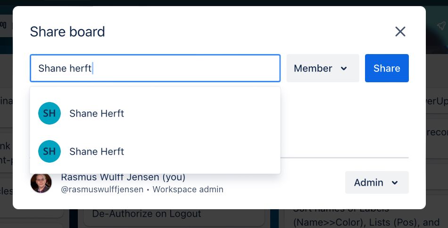
Task: Click the first SH avatar icon
Action: click(50, 113)
